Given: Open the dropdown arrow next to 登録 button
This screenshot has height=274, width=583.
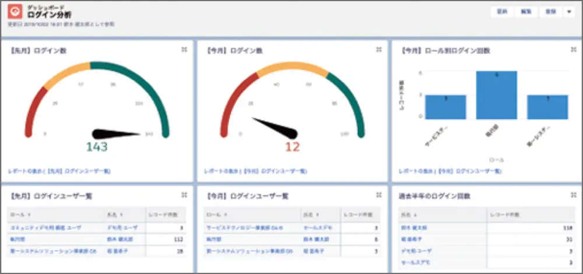Looking at the screenshot, I should coord(569,12).
